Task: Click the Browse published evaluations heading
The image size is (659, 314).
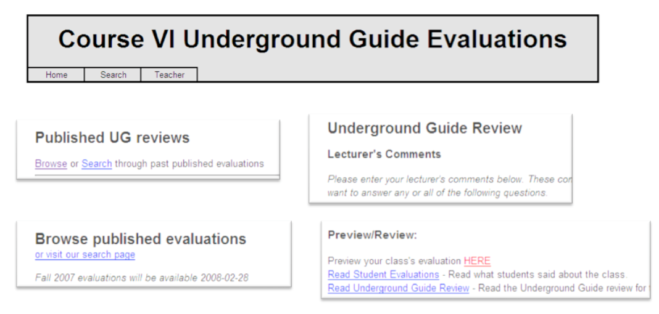Action: point(140,239)
